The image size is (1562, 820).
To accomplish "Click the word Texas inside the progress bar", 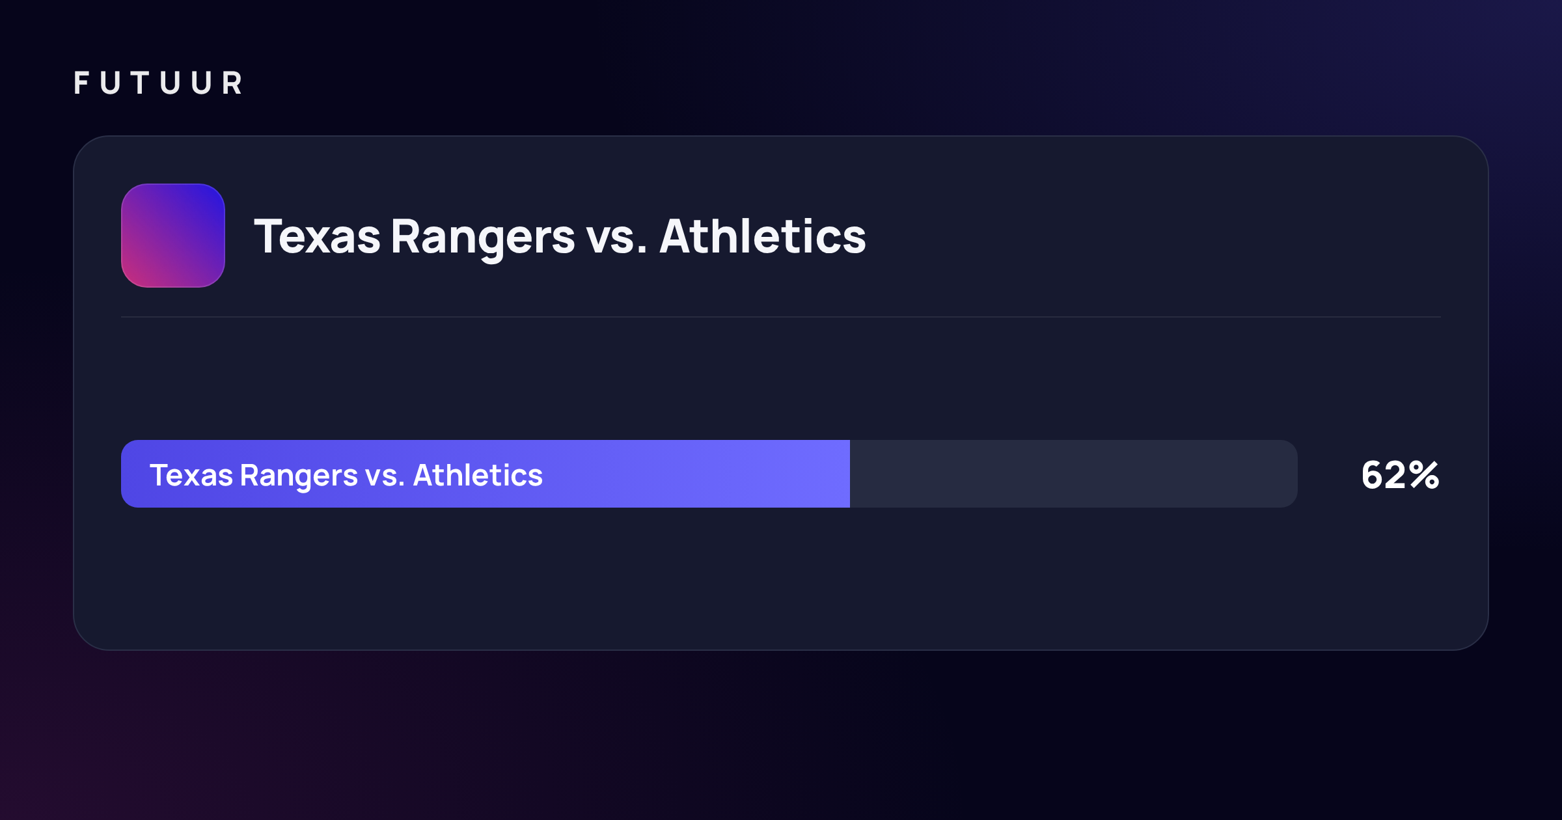I will 191,475.
